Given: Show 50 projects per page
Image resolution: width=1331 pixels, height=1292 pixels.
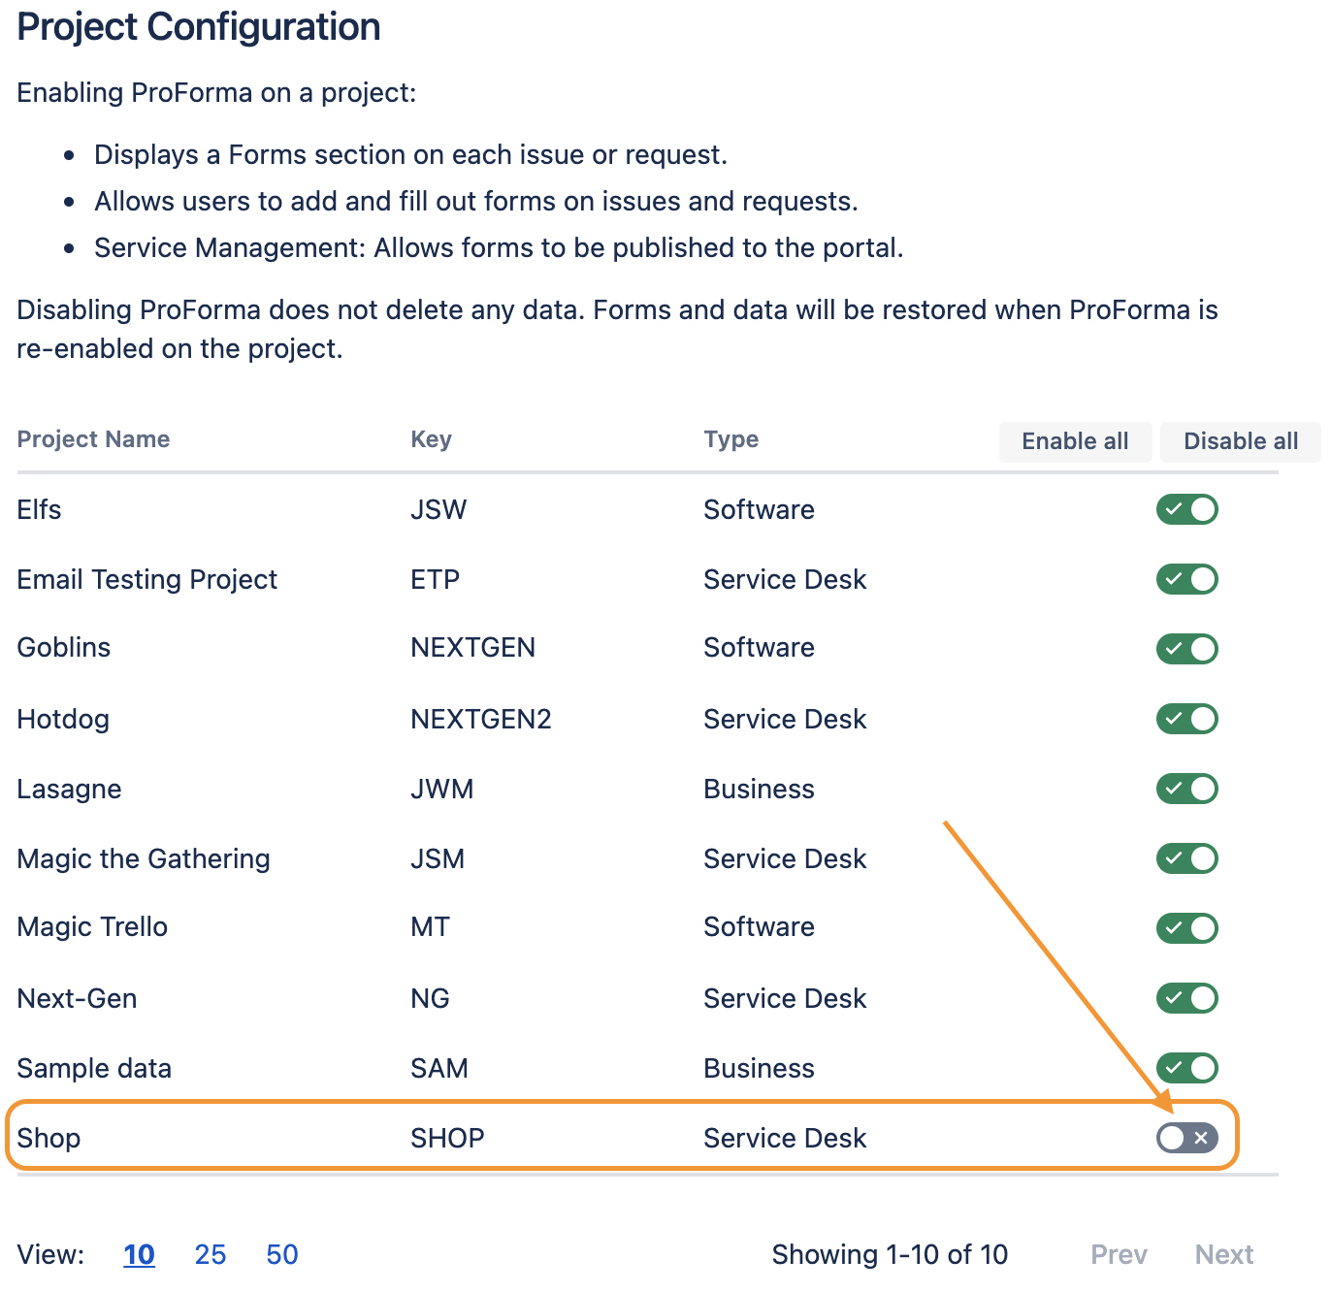Looking at the screenshot, I should pos(282,1254).
